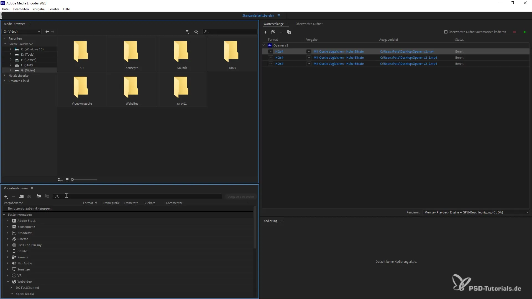Click the duplicate icon in the queue toolbar
The height and width of the screenshot is (299, 532).
tap(289, 32)
